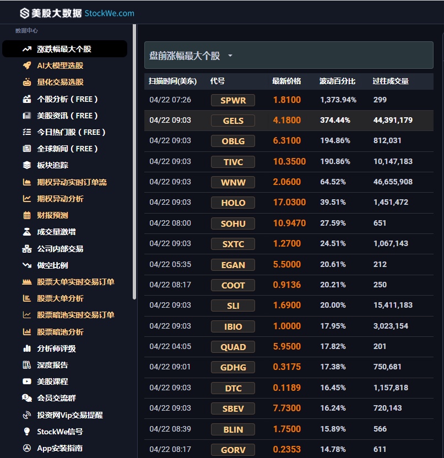This screenshot has height=458, width=444.
Task: Click the downward trend icon for 做空比例
Action: click(27, 265)
